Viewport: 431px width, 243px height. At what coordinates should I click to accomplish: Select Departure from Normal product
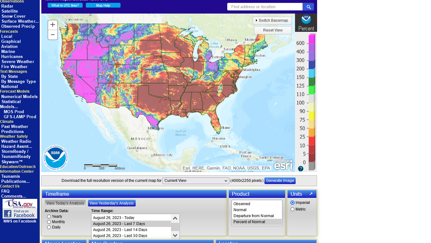pyautogui.click(x=257, y=216)
